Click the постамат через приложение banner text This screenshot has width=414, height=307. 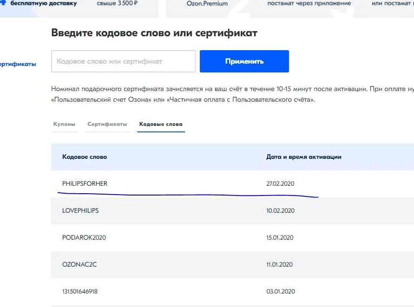[x=309, y=3]
